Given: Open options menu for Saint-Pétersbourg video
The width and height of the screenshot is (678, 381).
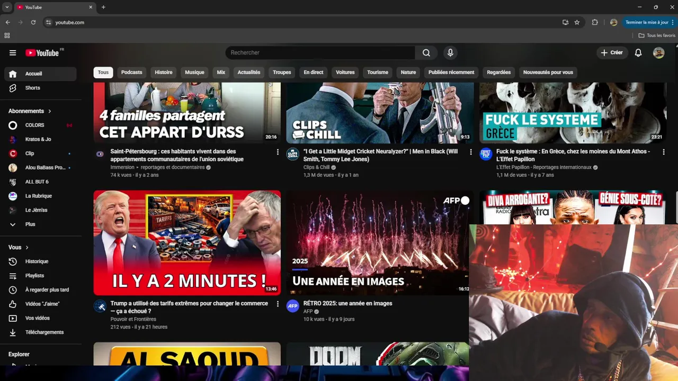Looking at the screenshot, I should (x=278, y=152).
